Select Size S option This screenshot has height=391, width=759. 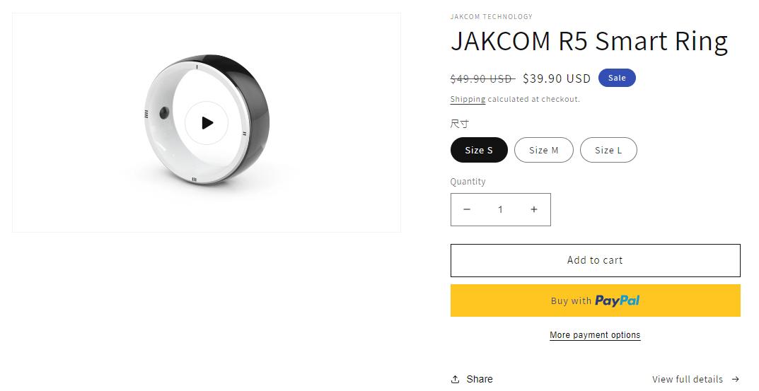[x=479, y=150]
